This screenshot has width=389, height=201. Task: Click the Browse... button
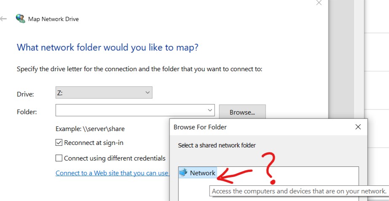tap(242, 112)
